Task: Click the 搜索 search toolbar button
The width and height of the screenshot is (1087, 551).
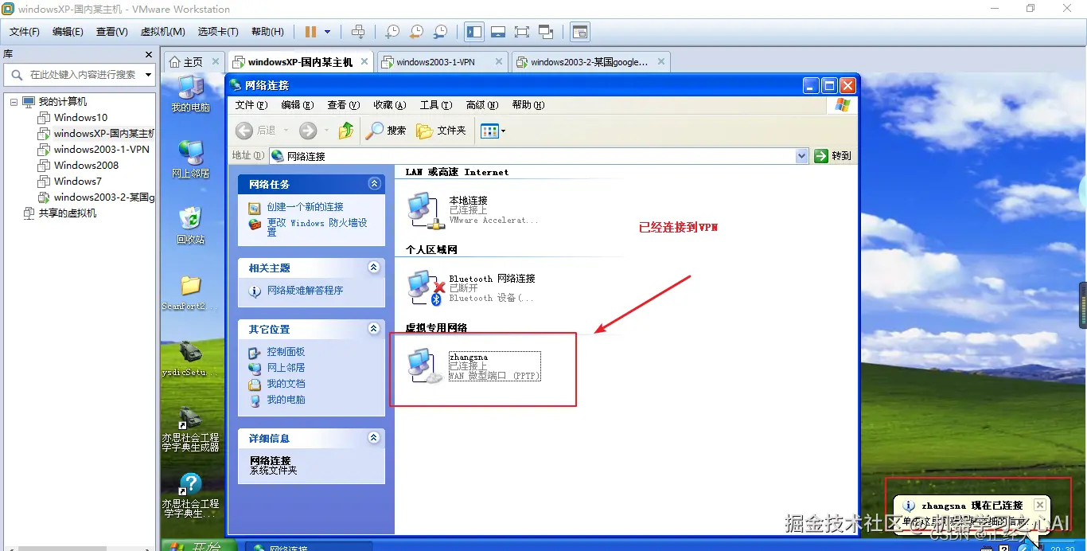Action: coord(386,131)
